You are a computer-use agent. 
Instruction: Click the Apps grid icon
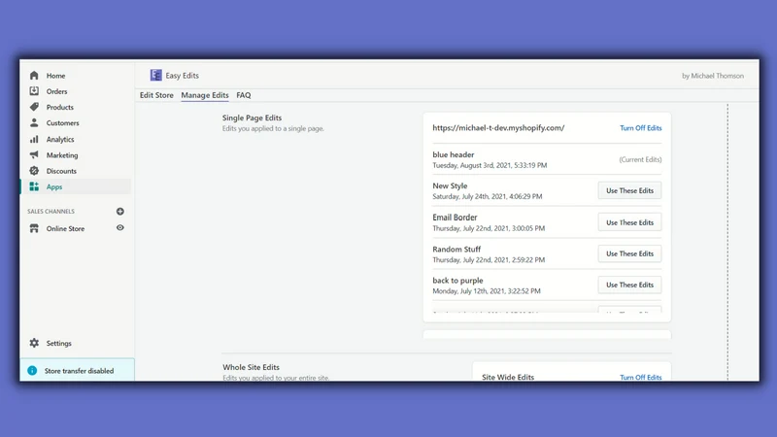point(34,186)
